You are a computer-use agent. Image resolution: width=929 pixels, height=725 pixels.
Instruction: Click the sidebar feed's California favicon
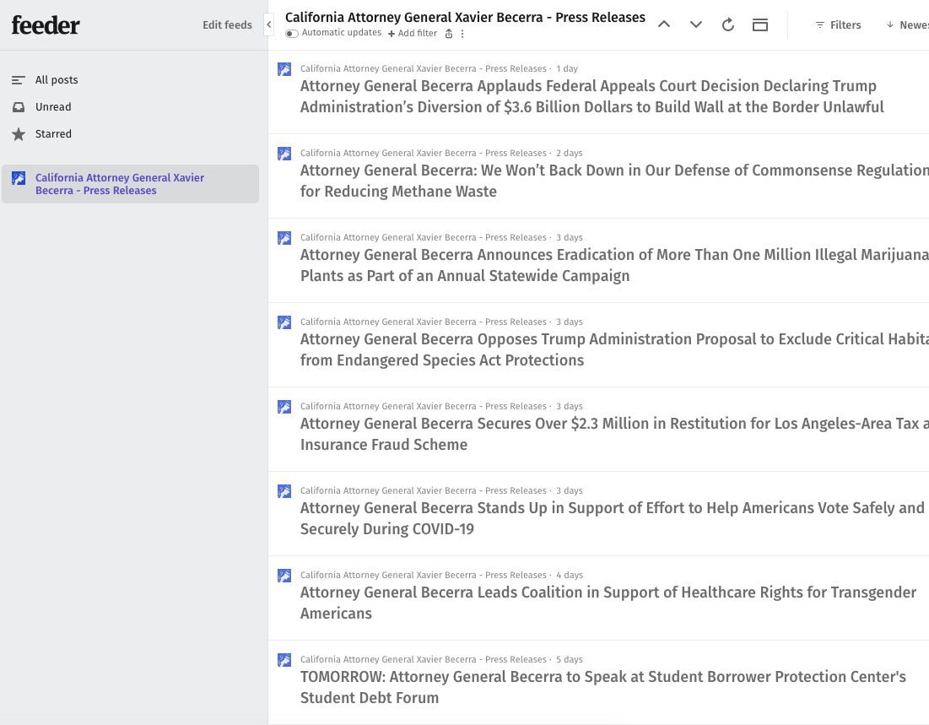[x=19, y=178]
